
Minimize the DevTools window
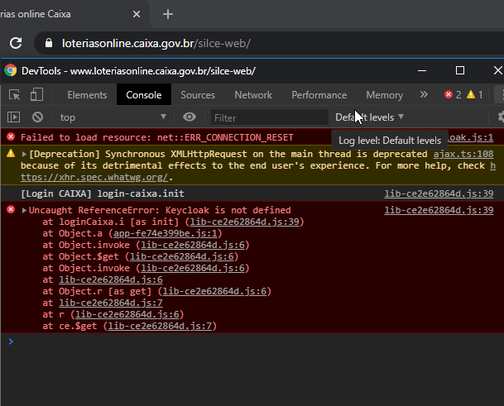tap(422, 70)
